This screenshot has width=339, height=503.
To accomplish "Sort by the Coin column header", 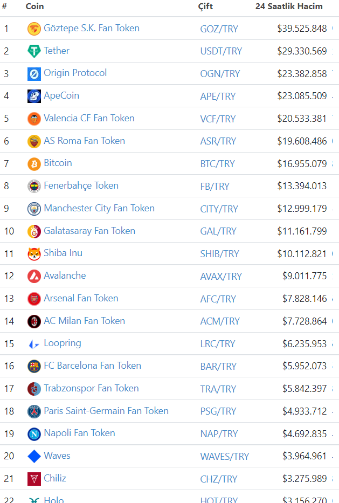I will point(35,6).
